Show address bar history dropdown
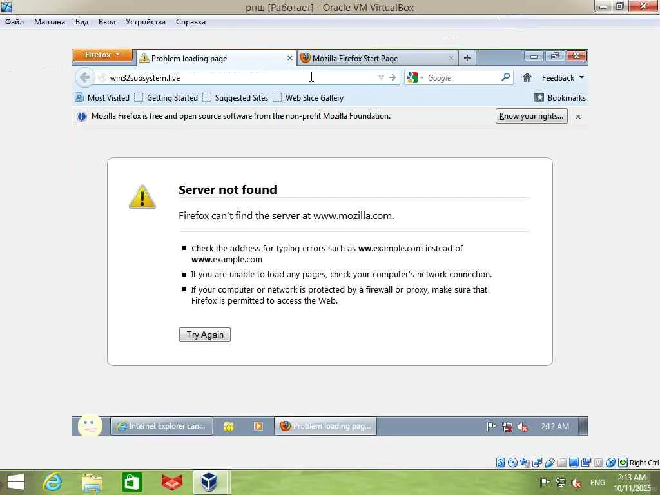660x495 pixels. (x=381, y=77)
